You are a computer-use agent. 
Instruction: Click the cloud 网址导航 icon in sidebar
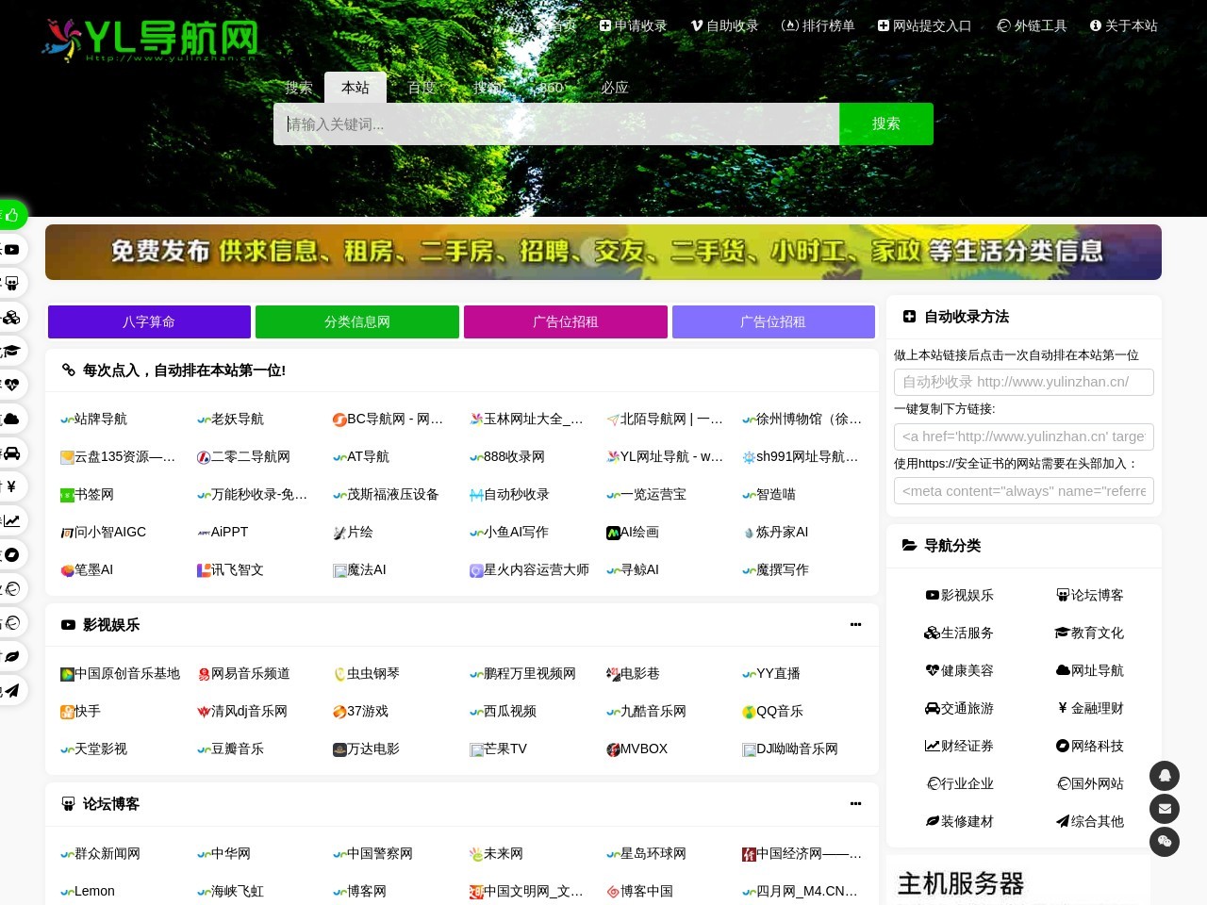[x=12, y=419]
